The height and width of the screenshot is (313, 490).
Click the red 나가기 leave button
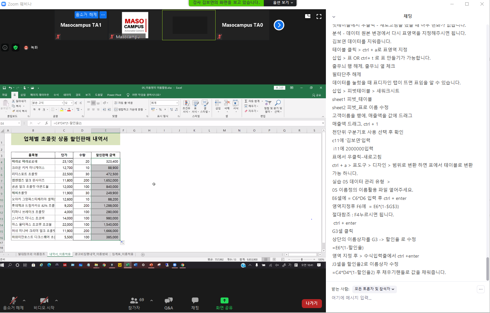pos(311,303)
